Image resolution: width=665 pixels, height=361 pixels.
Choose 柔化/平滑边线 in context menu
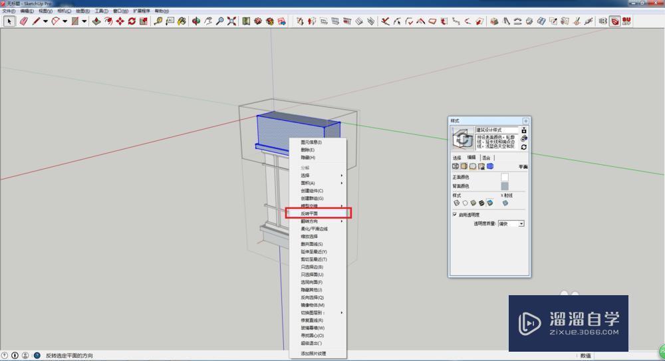pos(318,229)
